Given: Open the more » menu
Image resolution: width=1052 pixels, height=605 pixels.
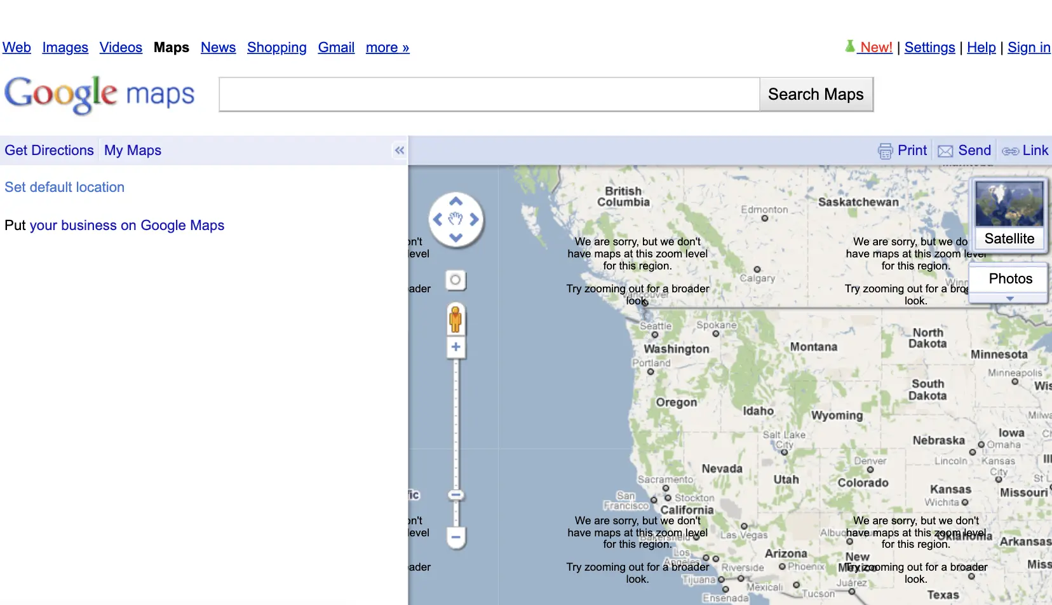Looking at the screenshot, I should pyautogui.click(x=388, y=48).
